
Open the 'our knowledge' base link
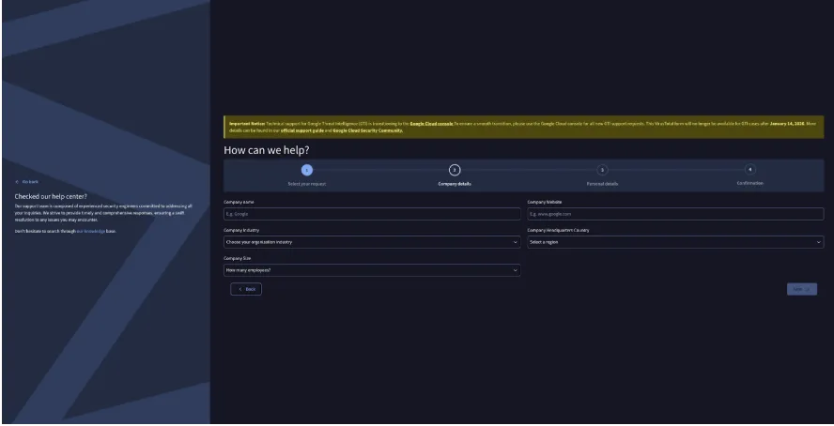click(91, 231)
